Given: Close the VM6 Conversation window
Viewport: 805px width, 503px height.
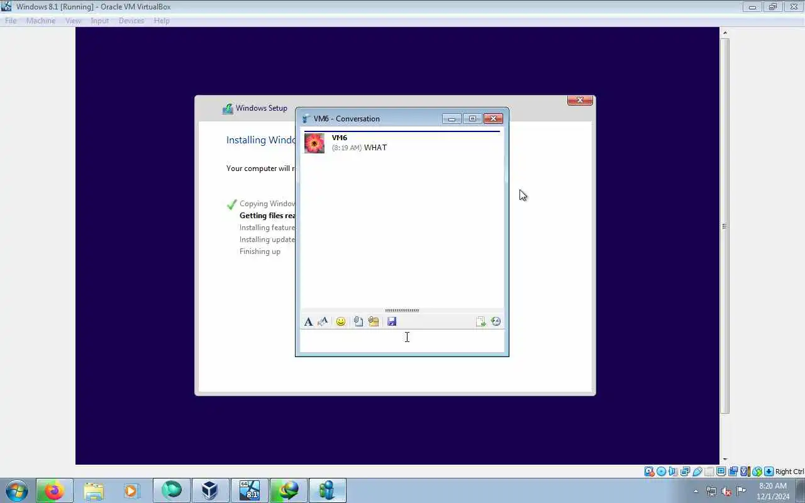Looking at the screenshot, I should point(493,119).
